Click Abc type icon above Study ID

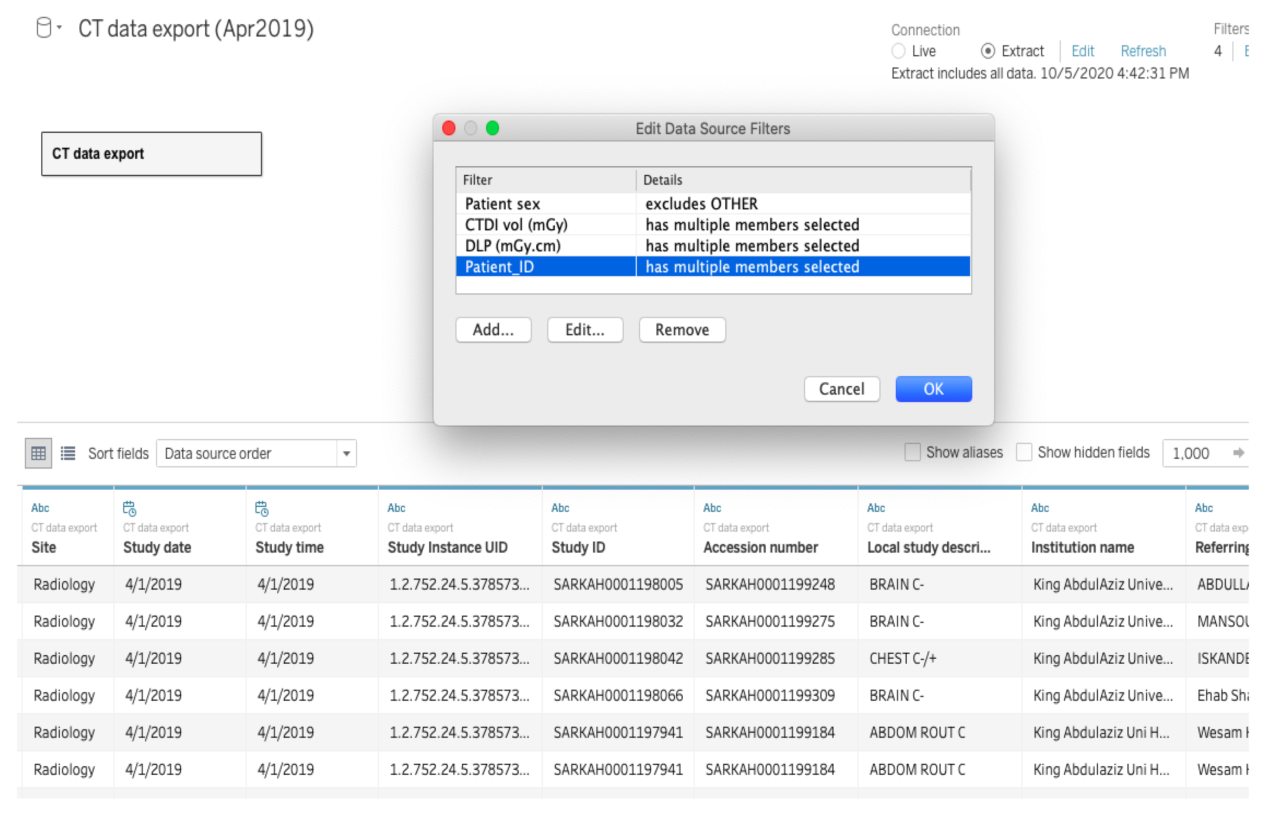click(x=560, y=508)
